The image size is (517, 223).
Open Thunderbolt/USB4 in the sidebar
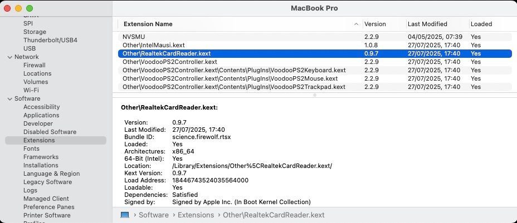tap(50, 40)
